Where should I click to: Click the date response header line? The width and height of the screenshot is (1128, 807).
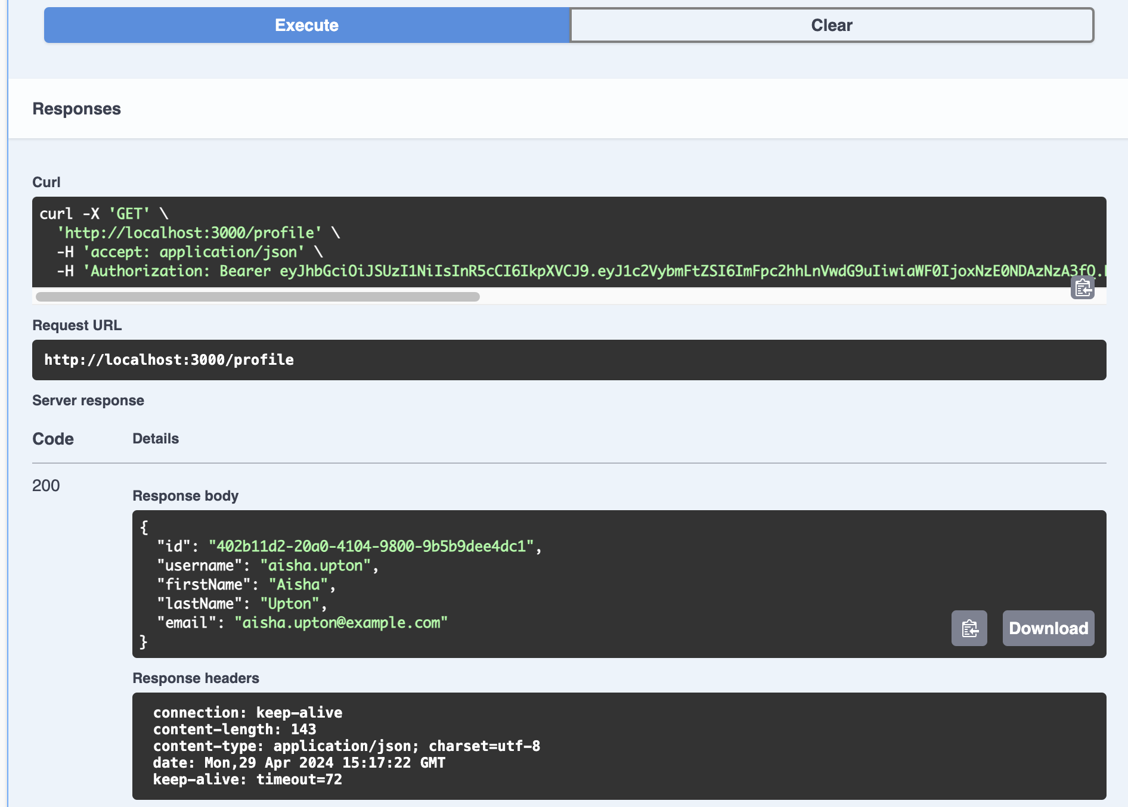299,763
